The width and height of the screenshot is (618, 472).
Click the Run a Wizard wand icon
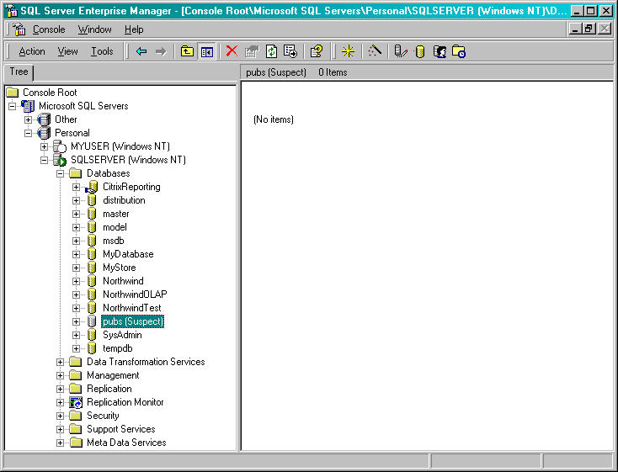376,51
